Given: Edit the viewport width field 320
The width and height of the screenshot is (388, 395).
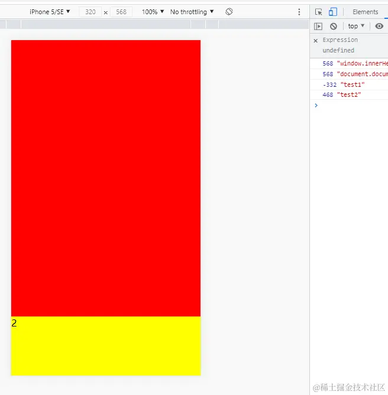Looking at the screenshot, I should [x=90, y=12].
